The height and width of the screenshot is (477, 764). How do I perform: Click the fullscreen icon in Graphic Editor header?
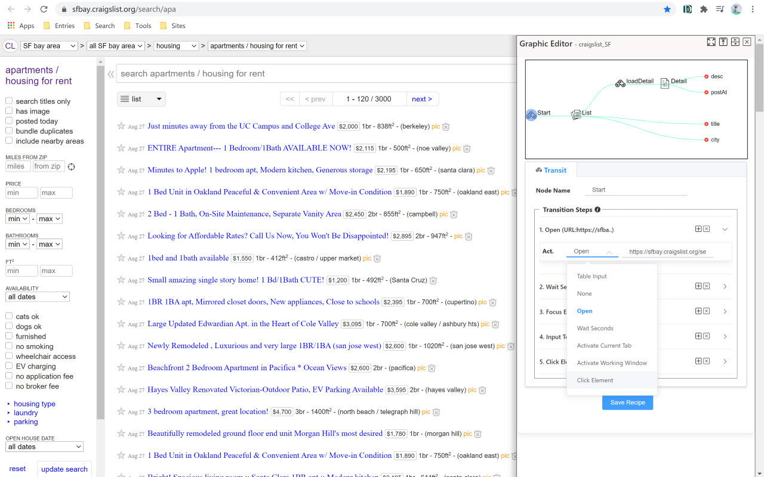(711, 42)
